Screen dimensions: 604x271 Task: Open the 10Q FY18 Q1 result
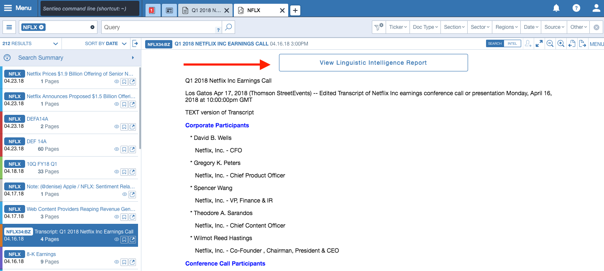coord(42,164)
